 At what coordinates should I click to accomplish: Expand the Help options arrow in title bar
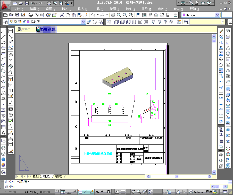(213, 3)
